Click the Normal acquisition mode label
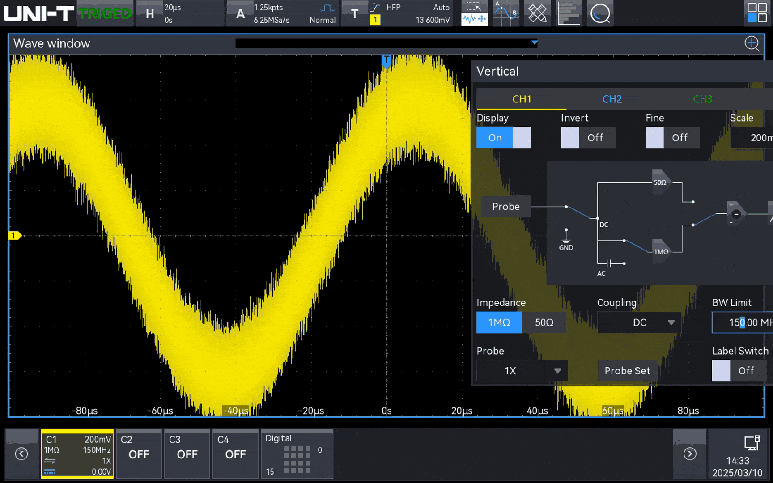Viewport: 773px width, 483px height. [323, 20]
